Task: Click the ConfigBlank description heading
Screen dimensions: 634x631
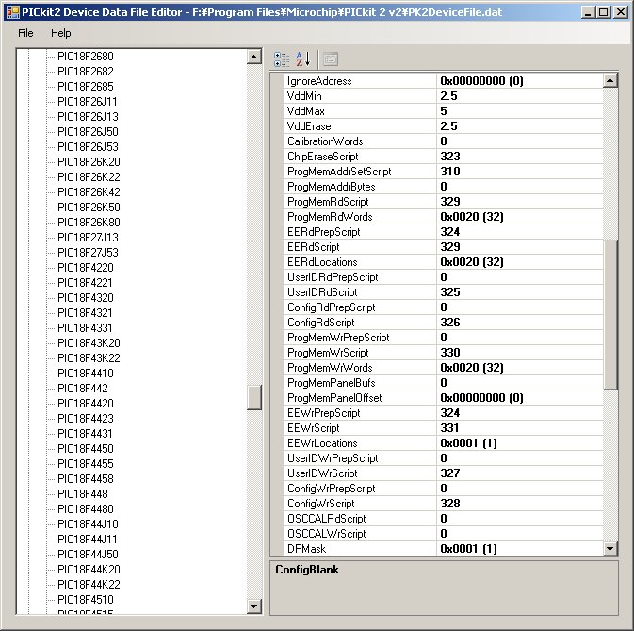Action: point(307,570)
